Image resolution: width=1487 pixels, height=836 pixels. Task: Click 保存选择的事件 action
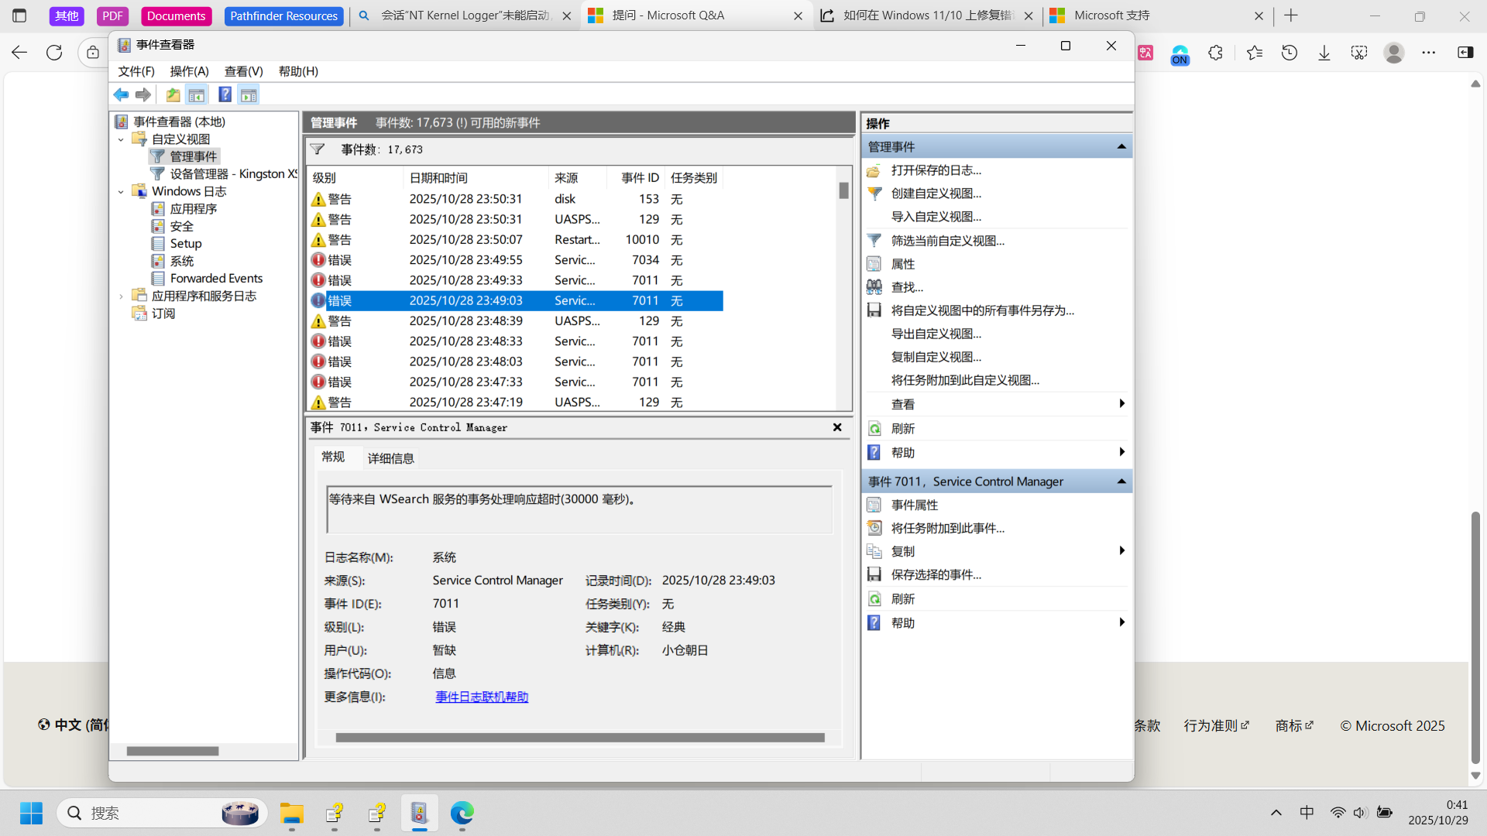(936, 574)
